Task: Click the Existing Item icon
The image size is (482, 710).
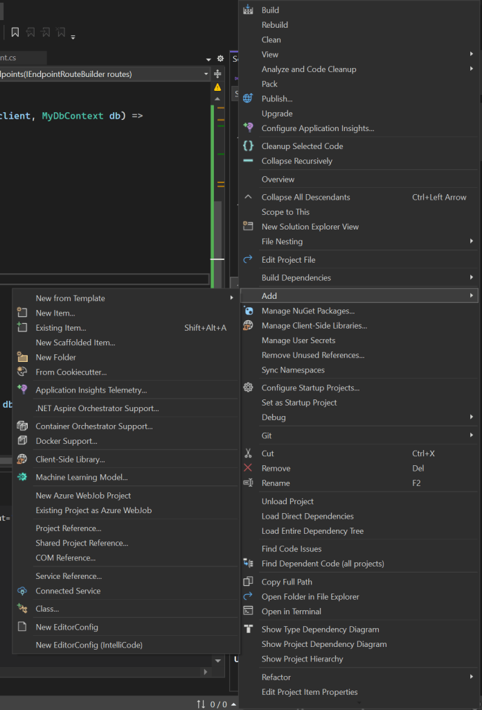Action: coord(22,327)
